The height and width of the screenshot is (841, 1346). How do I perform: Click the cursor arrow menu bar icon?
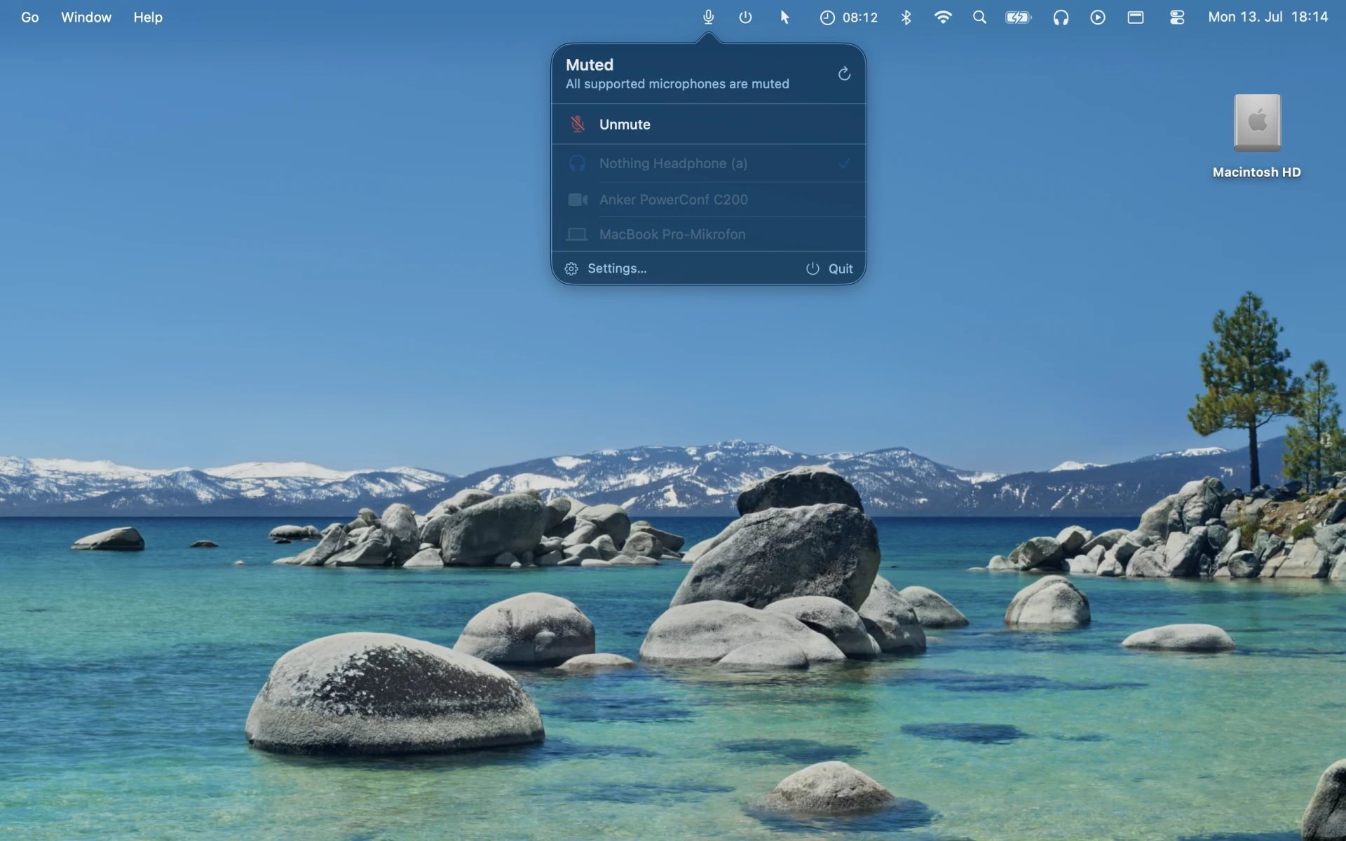tap(784, 18)
